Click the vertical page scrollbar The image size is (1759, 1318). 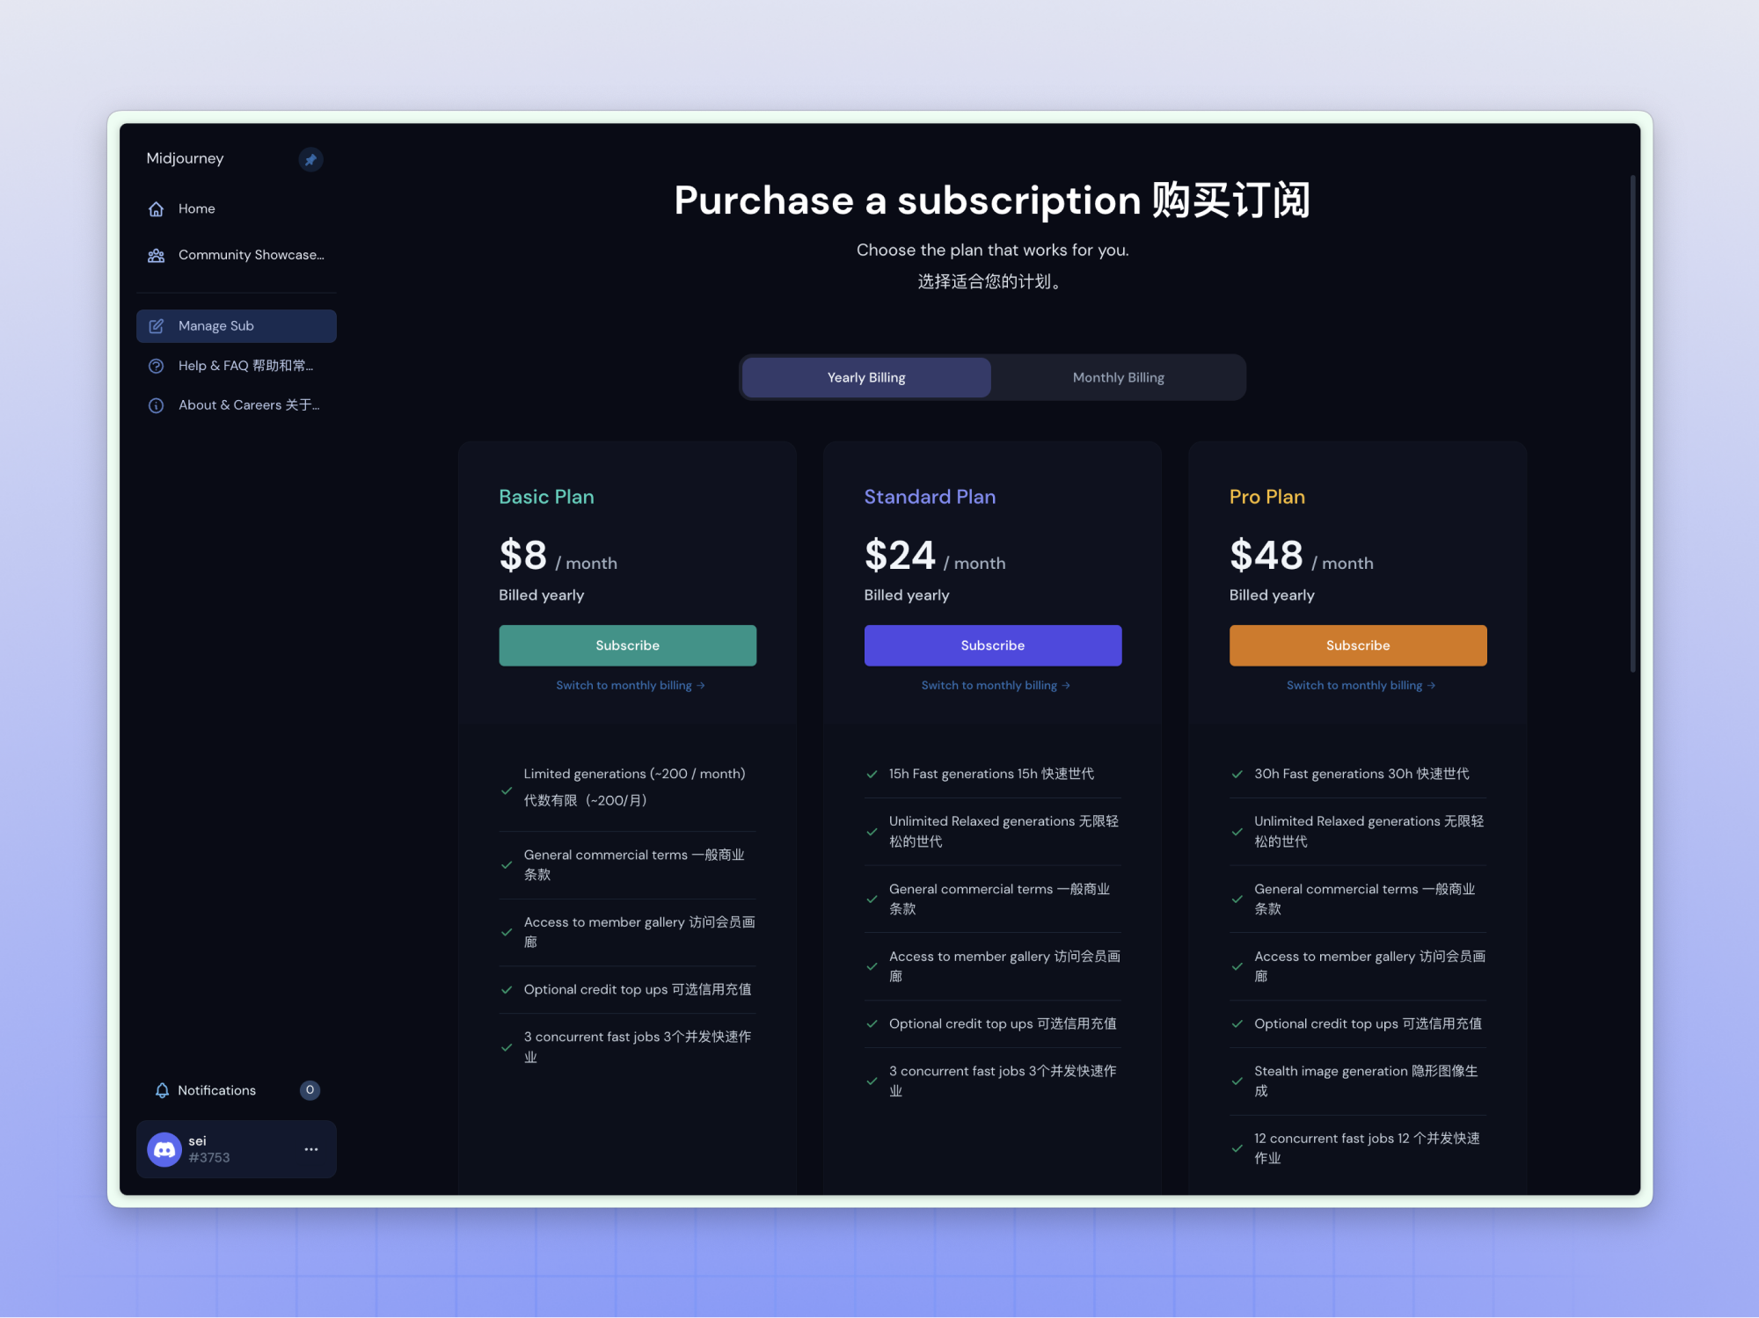pyautogui.click(x=1632, y=422)
